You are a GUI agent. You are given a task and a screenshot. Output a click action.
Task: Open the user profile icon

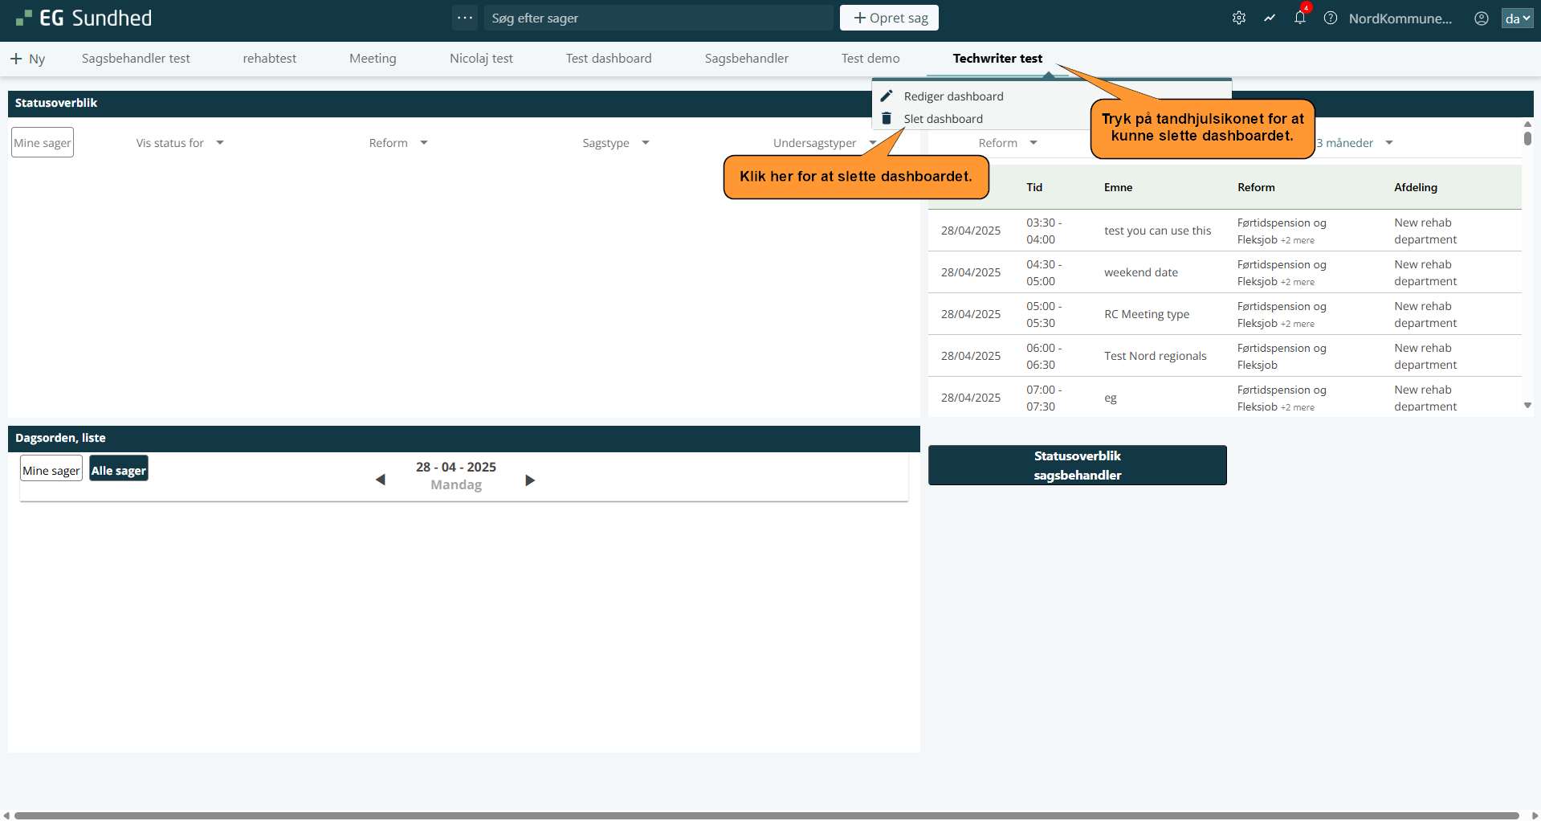[x=1482, y=18]
